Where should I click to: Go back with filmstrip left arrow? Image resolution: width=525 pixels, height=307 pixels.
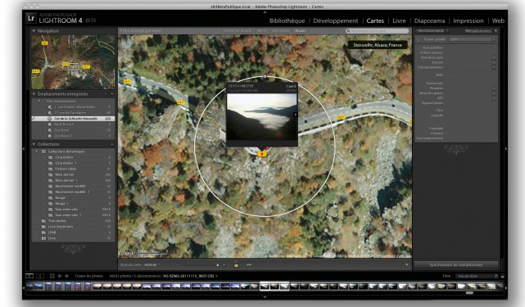tap(60, 276)
